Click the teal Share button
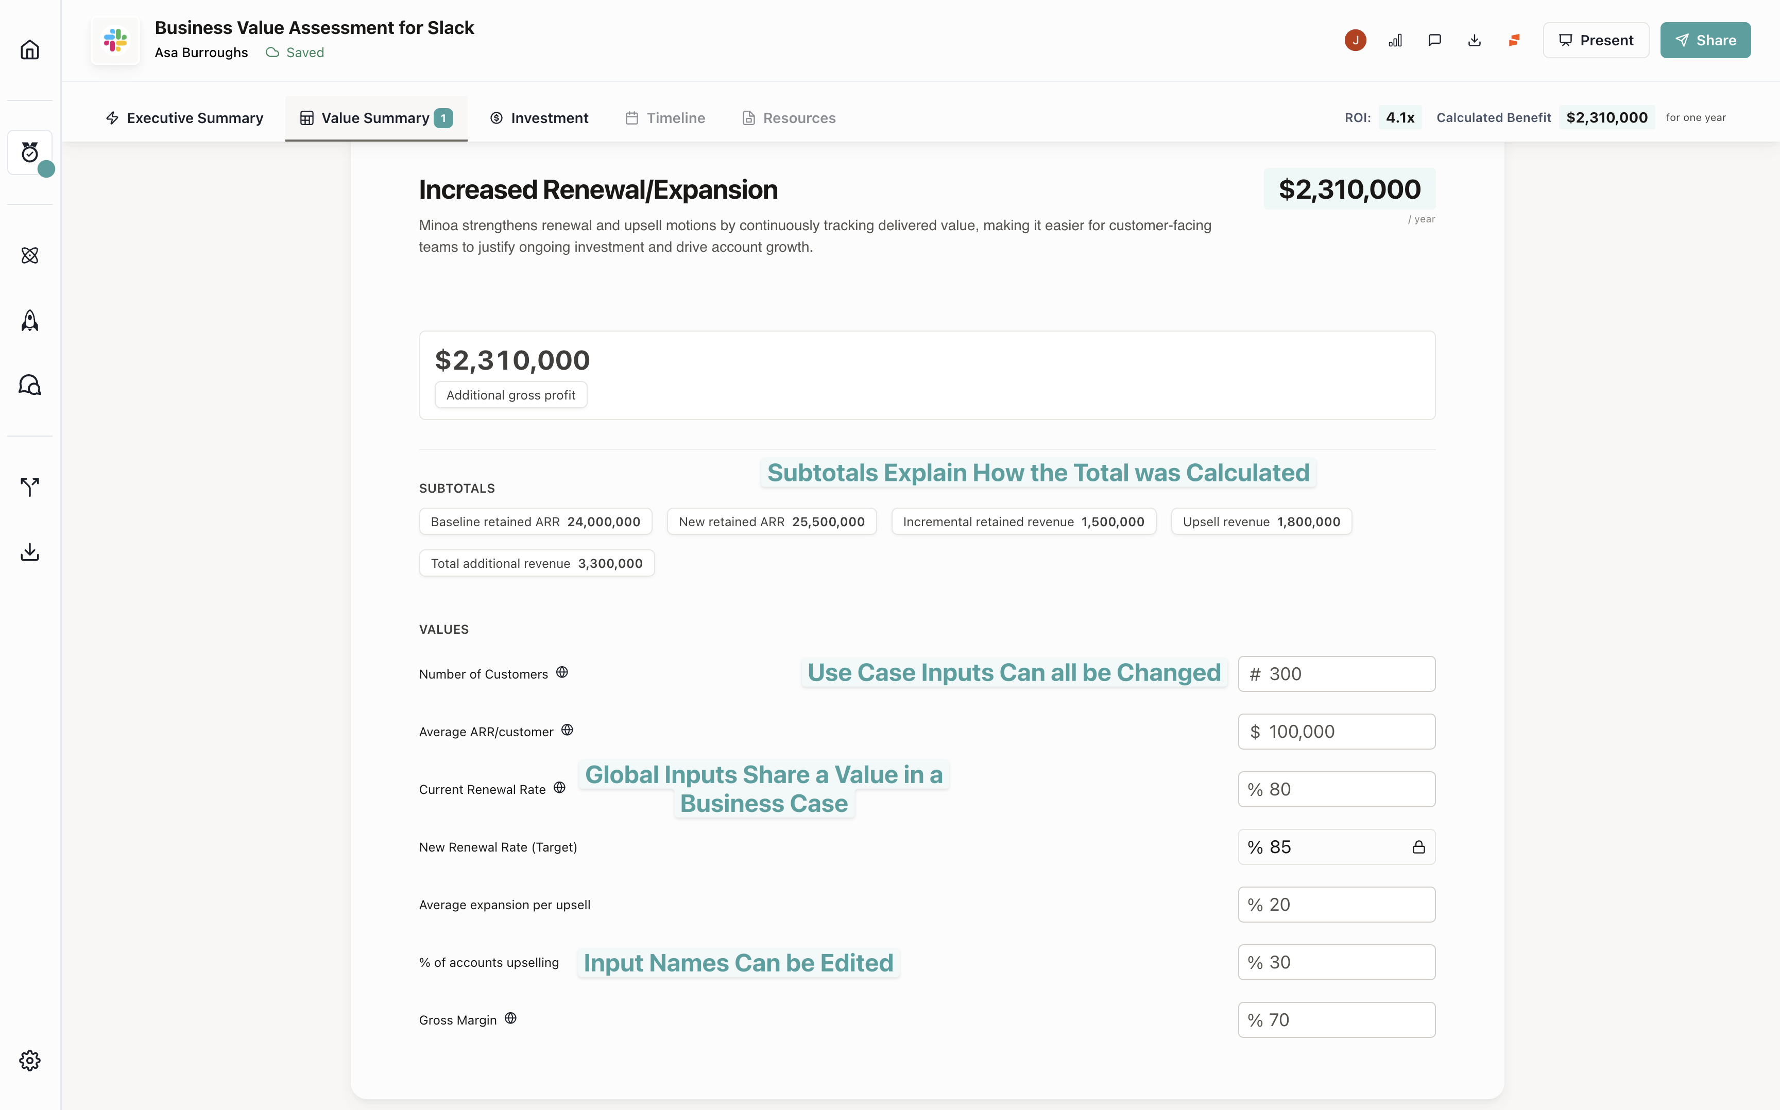 (x=1704, y=40)
